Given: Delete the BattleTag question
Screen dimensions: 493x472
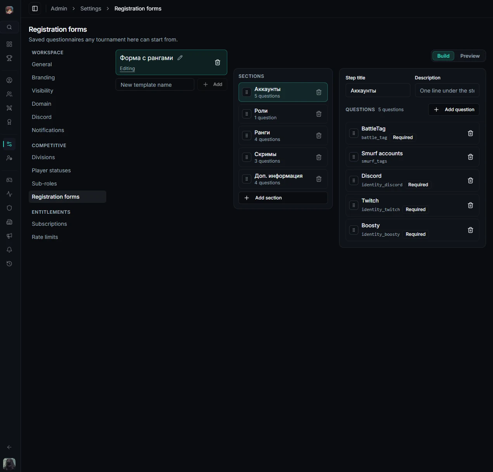Looking at the screenshot, I should coord(471,133).
